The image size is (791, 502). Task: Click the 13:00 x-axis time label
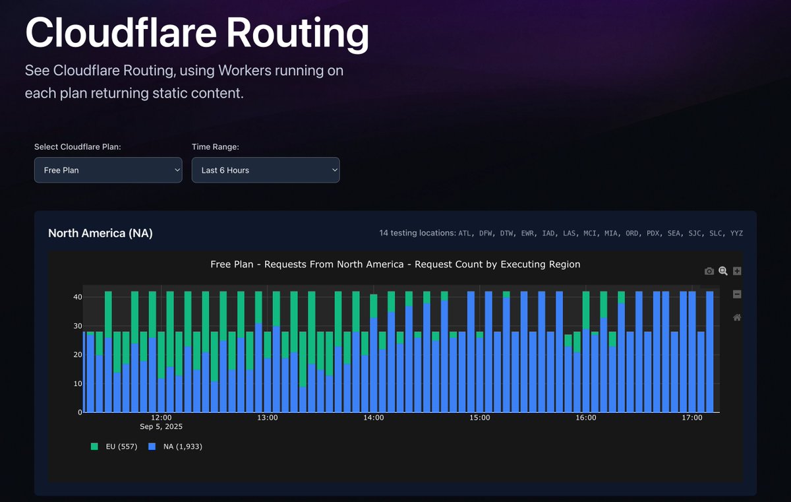pyautogui.click(x=268, y=418)
